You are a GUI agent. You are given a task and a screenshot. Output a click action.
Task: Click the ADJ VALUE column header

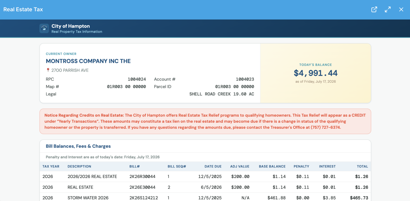(x=240, y=166)
